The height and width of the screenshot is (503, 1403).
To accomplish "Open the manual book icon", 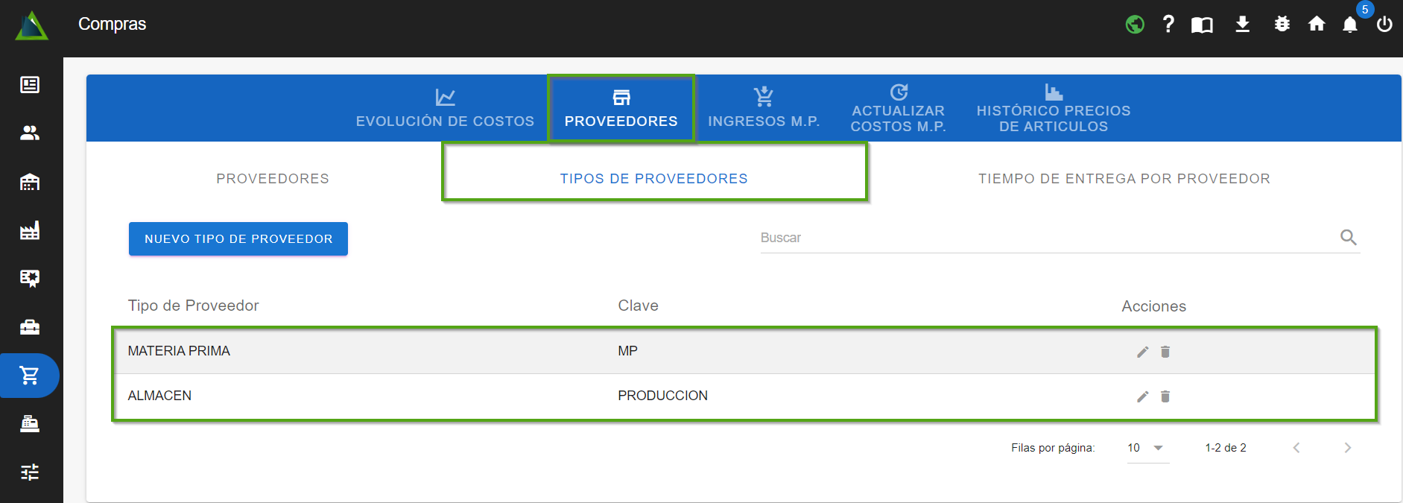I will point(1202,25).
